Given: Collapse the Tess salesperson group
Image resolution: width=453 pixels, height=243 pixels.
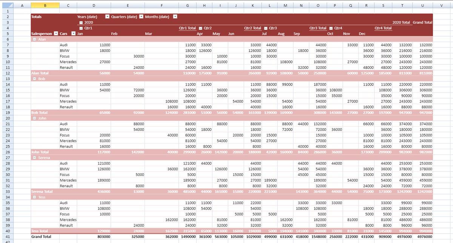Looking at the screenshot, I should [34, 197].
